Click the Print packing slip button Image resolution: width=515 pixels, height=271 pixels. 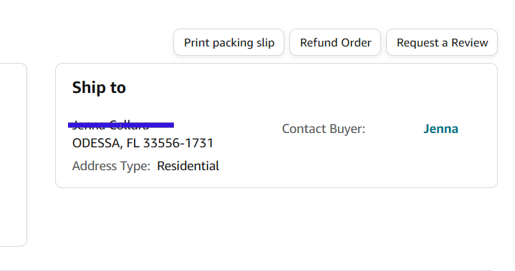[228, 42]
